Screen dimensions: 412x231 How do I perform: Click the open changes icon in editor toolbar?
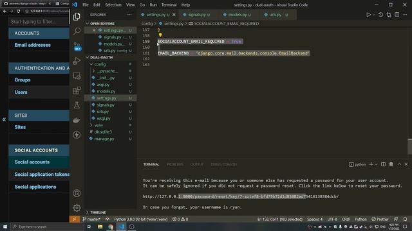[389, 15]
